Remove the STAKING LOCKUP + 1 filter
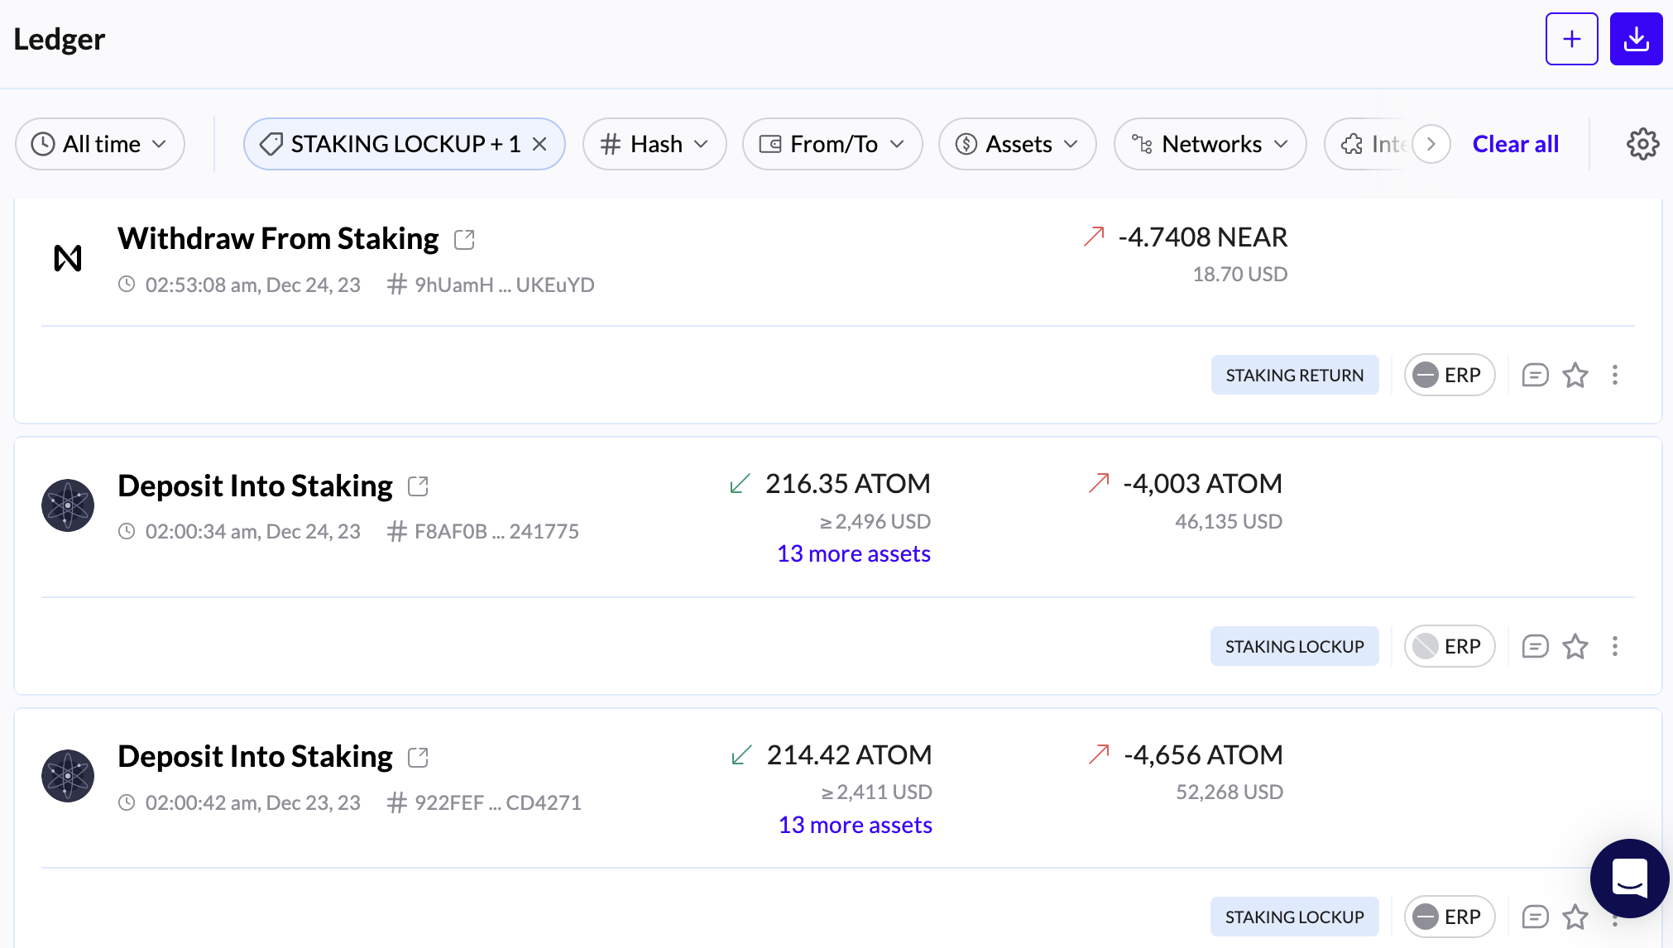The image size is (1673, 948). pos(539,144)
